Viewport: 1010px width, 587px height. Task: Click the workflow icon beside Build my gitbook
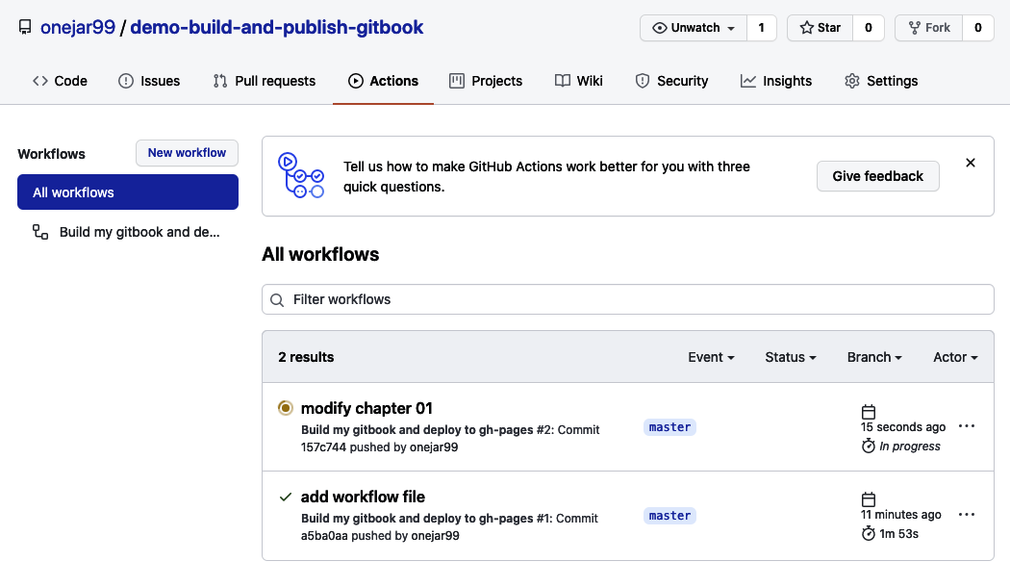(40, 232)
